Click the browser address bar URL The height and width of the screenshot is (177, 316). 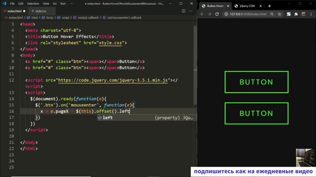(248, 14)
